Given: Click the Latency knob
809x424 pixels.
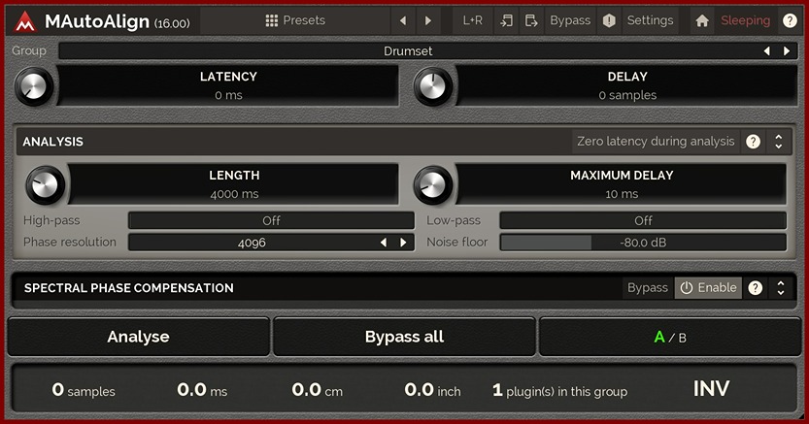Looking at the screenshot, I should (34, 86).
